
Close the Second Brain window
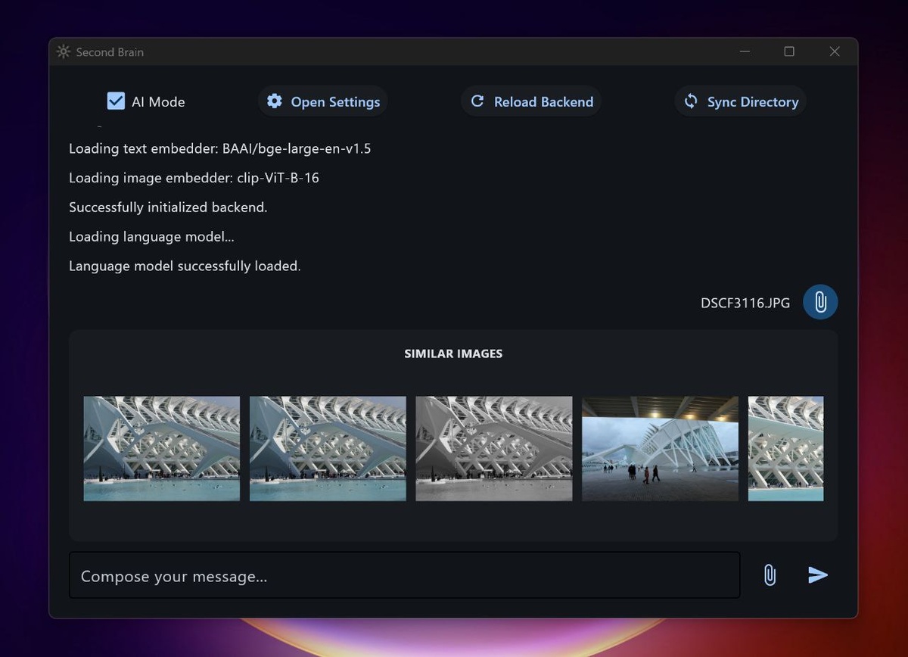click(835, 51)
